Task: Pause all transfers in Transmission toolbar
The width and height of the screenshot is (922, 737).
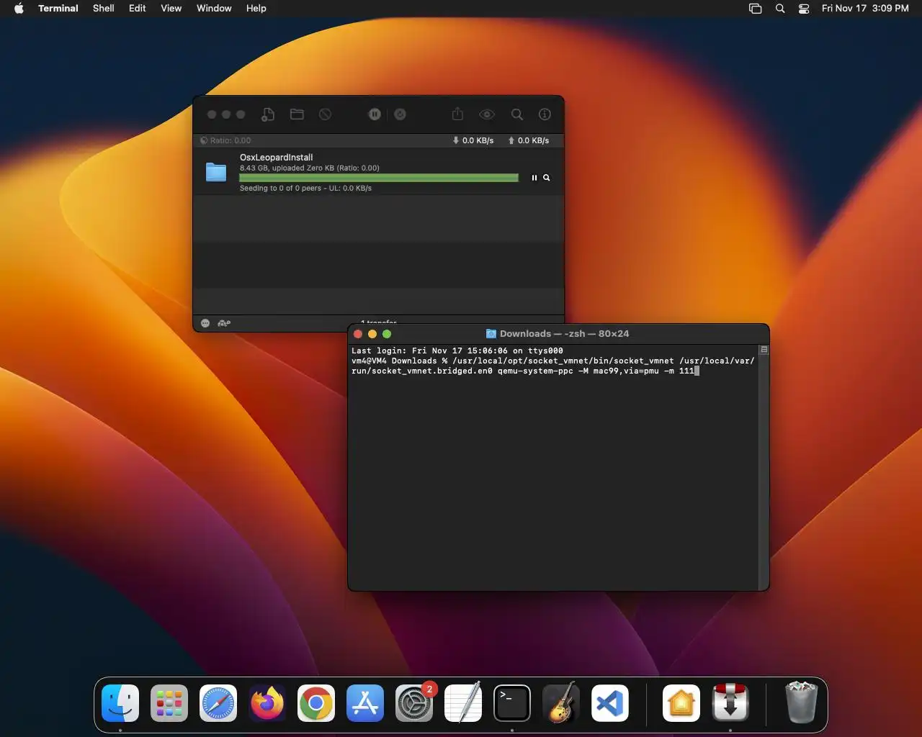Action: pos(375,114)
